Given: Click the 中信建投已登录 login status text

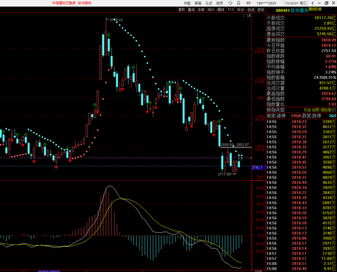Looking at the screenshot, I should pos(64,3).
